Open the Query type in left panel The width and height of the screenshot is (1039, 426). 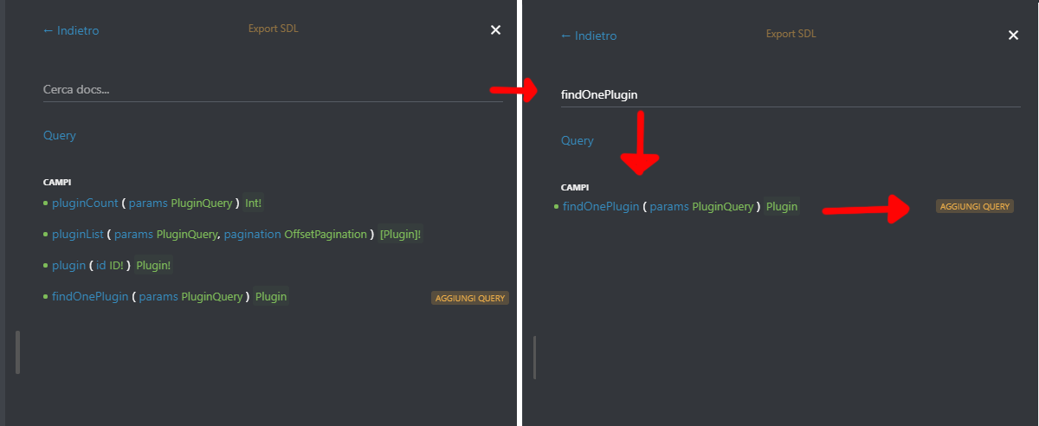point(60,135)
